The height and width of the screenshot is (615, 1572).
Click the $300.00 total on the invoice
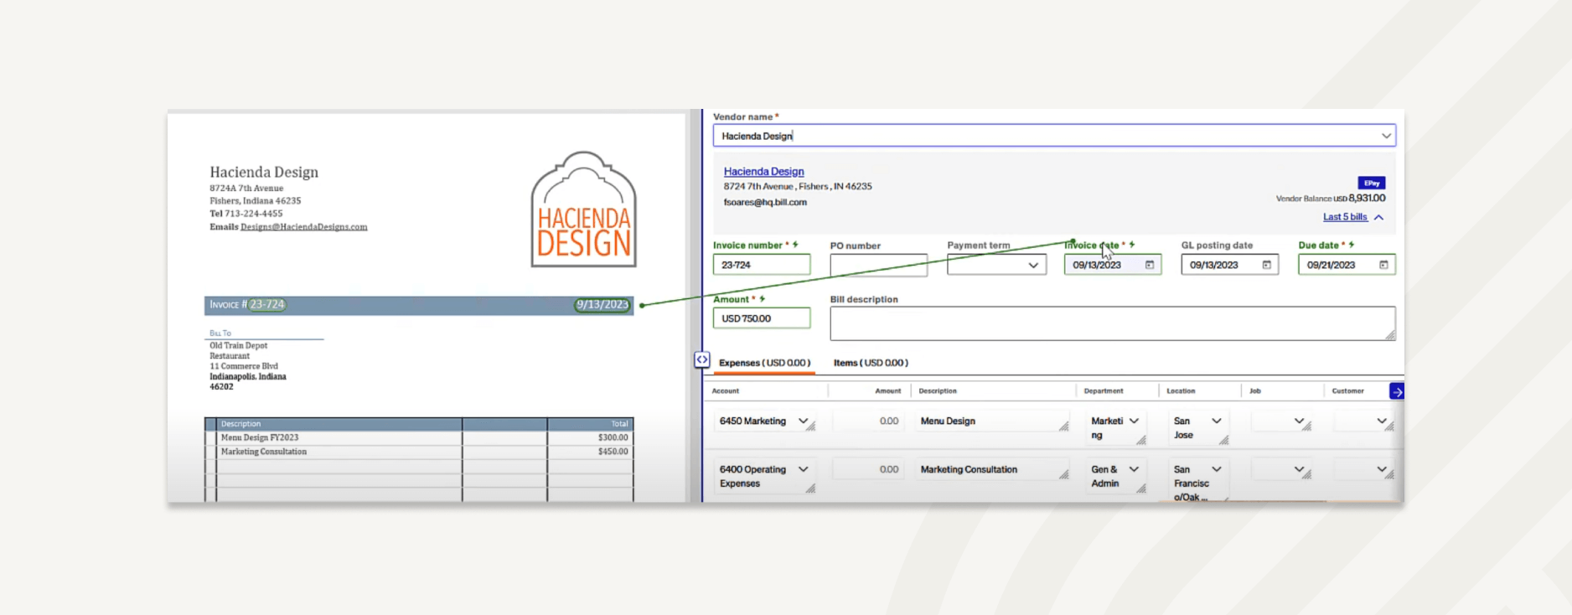(x=613, y=437)
